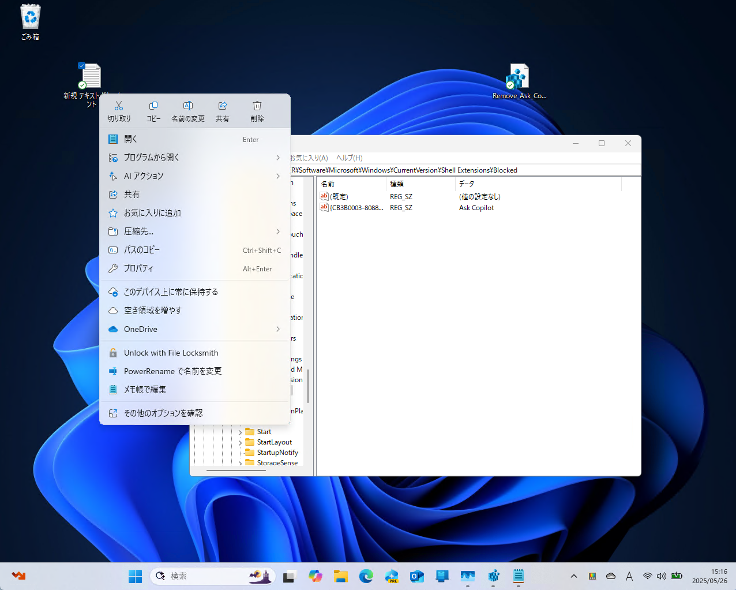
Task: Open the Wi-Fi network tray icon
Action: (x=648, y=576)
